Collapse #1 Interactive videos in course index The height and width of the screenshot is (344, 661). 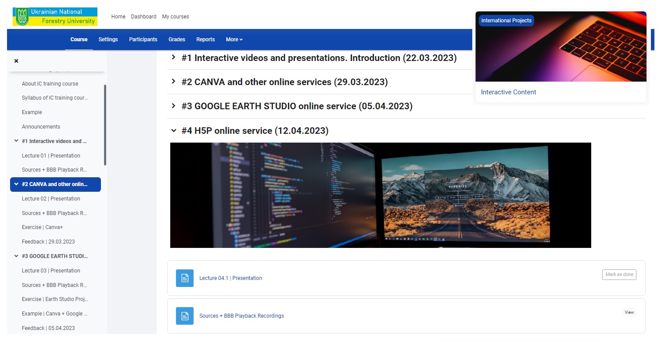pos(16,141)
